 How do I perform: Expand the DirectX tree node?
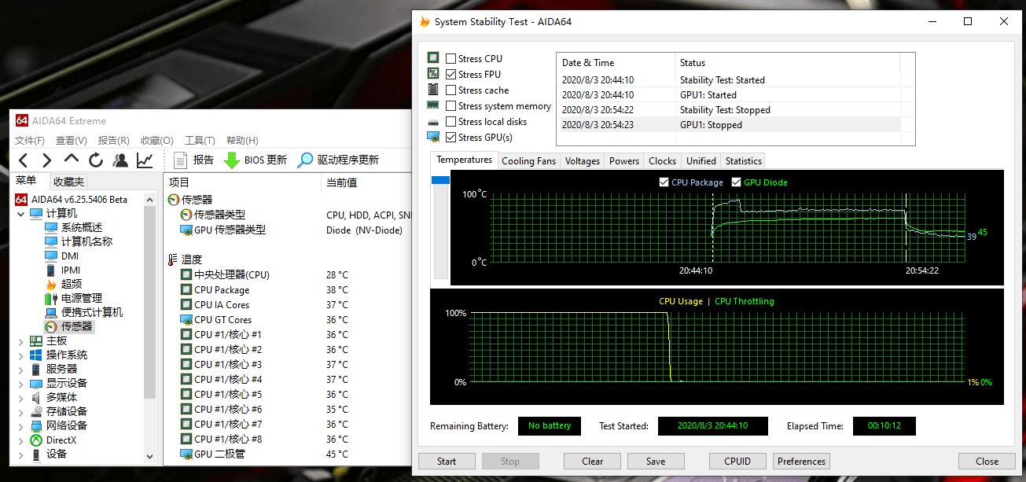(21, 440)
